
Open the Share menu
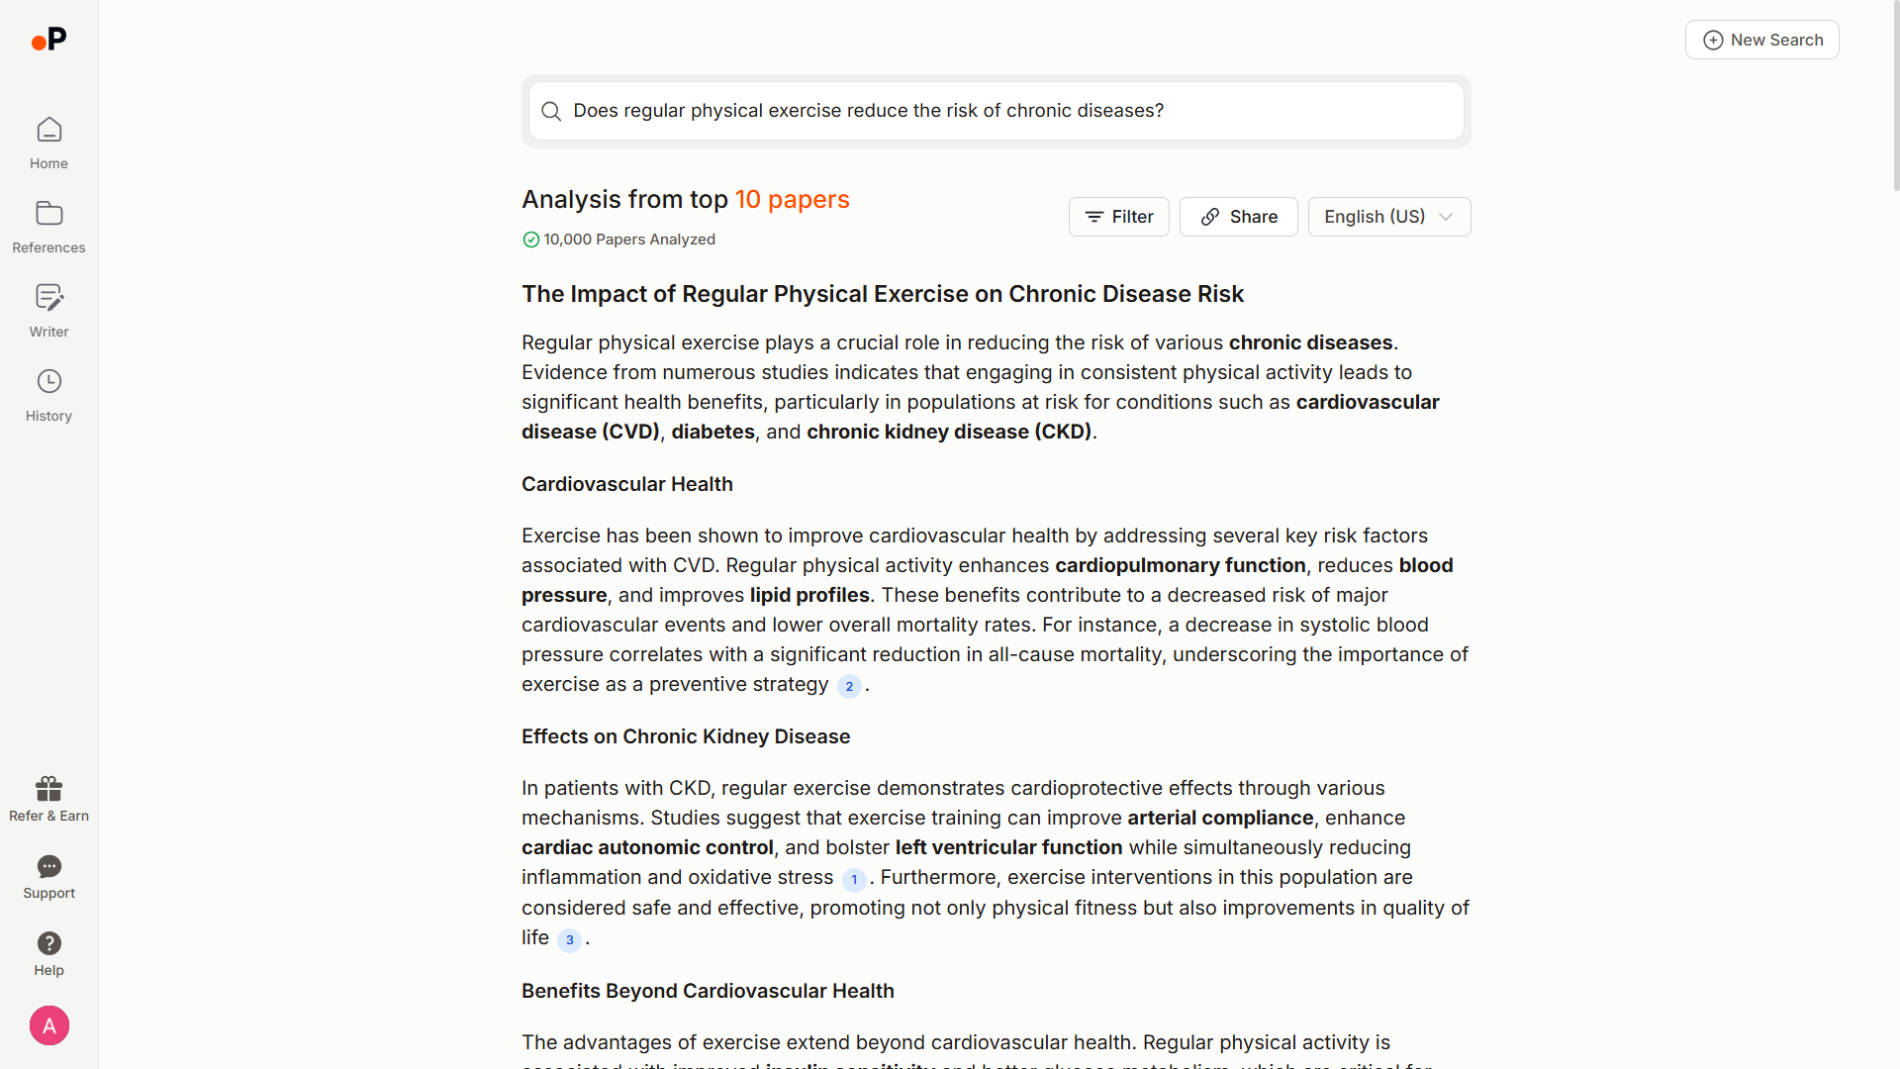click(1238, 217)
